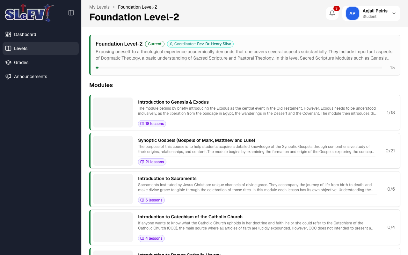Click the person icon in Coordinator badge
The width and height of the screenshot is (408, 255).
click(x=171, y=44)
